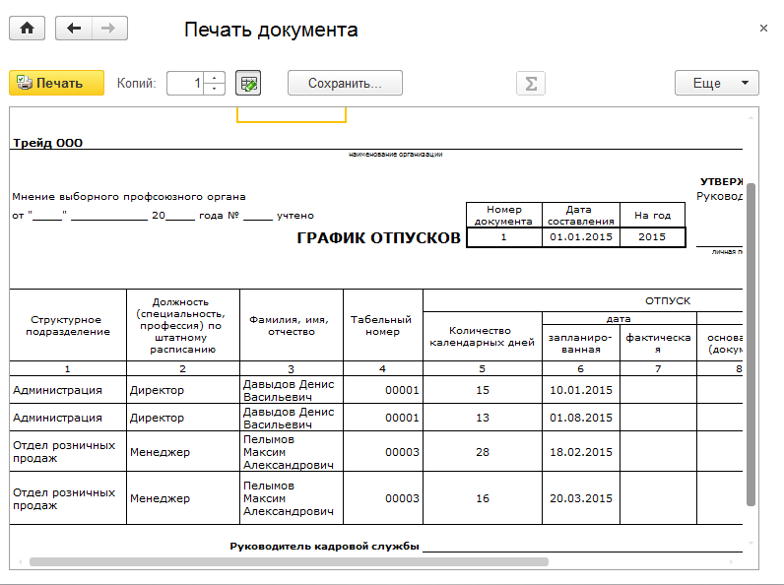Screen dimensions: 784x585
Task: Click the Home icon button
Action: pyautogui.click(x=27, y=29)
